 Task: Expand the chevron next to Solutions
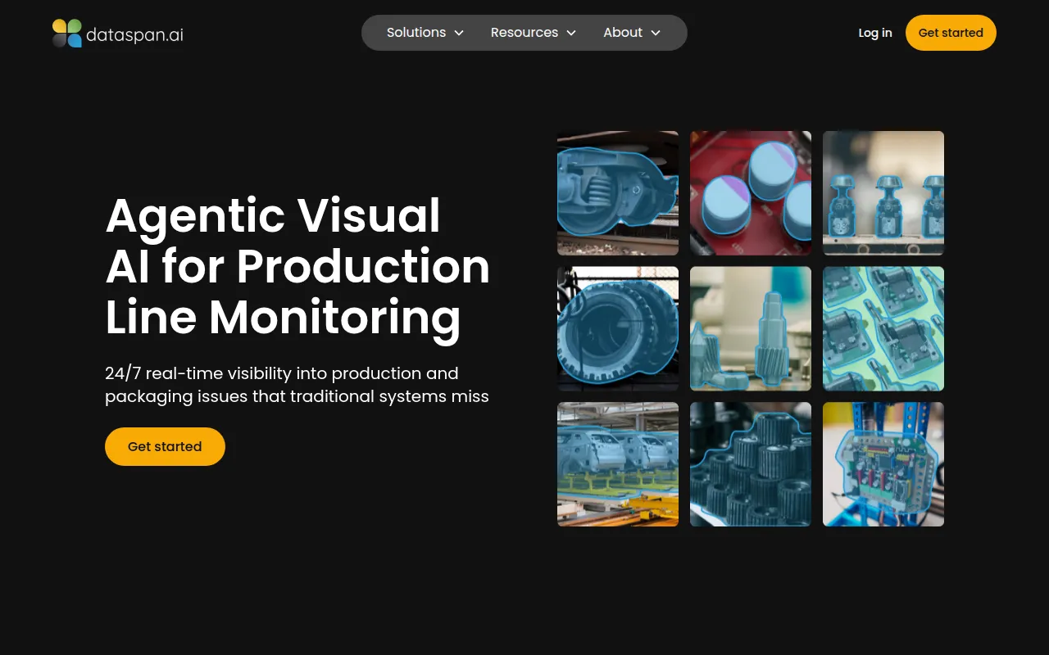[x=459, y=33]
